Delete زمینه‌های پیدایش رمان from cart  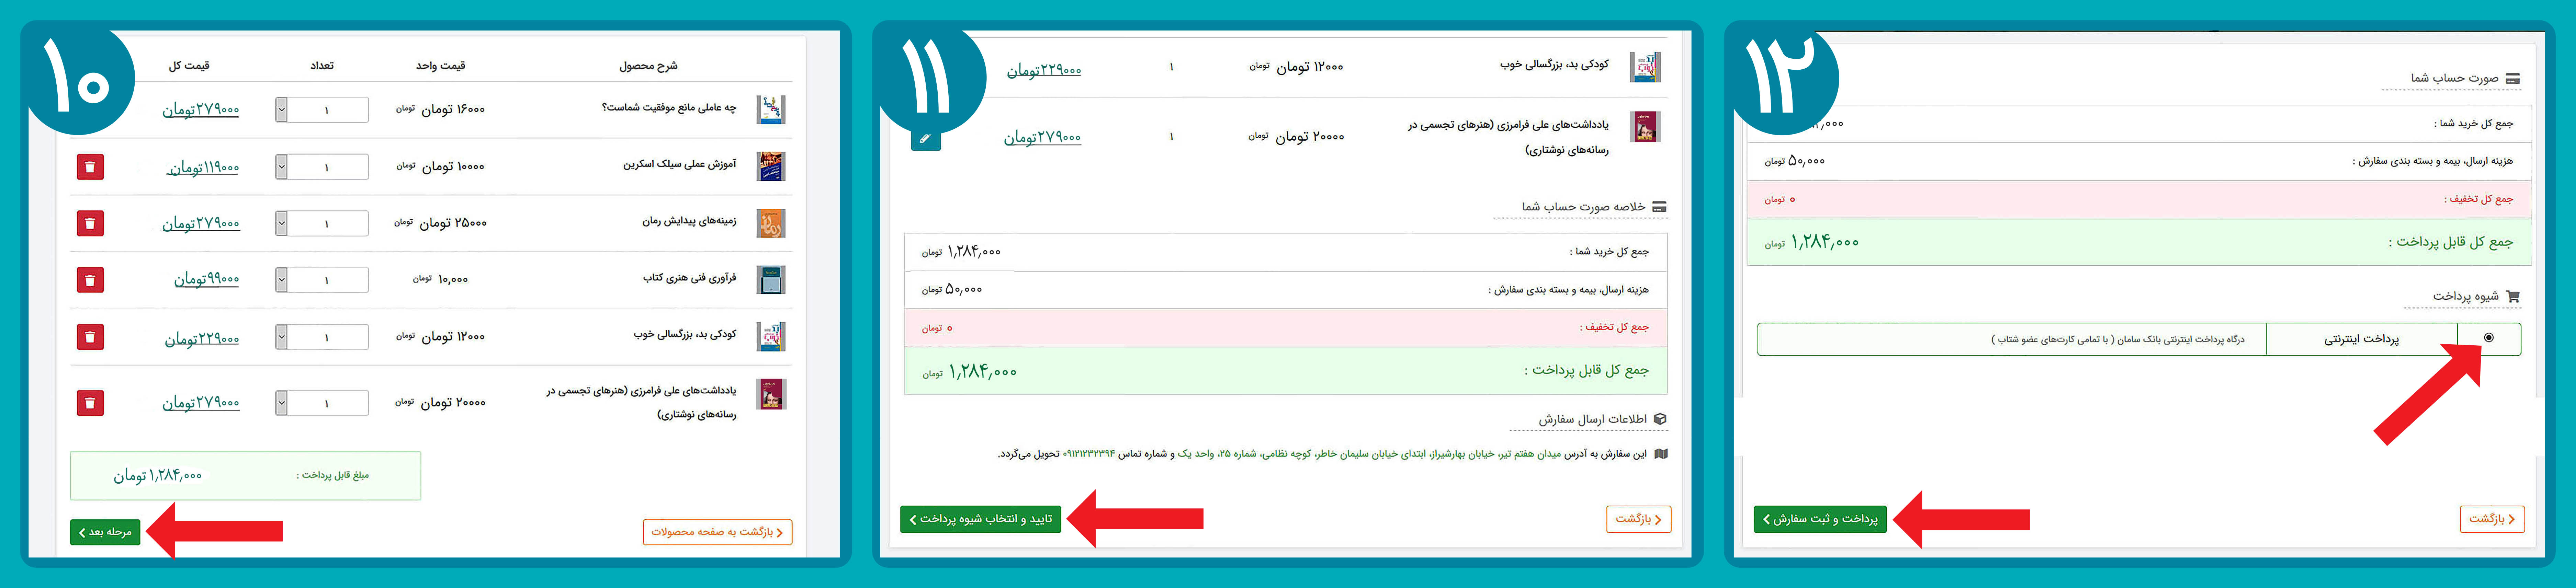pyautogui.click(x=90, y=223)
